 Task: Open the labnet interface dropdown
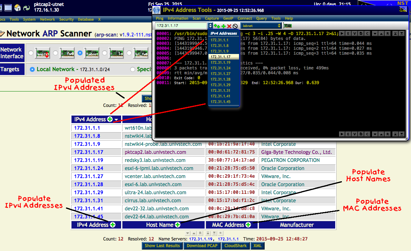click(261, 26)
